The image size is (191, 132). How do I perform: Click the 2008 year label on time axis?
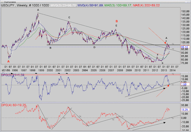click(x=120, y=70)
